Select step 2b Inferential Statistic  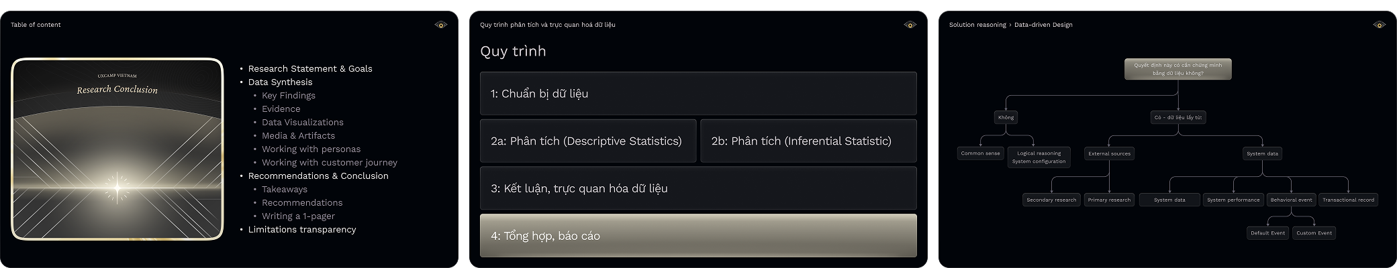click(x=808, y=141)
